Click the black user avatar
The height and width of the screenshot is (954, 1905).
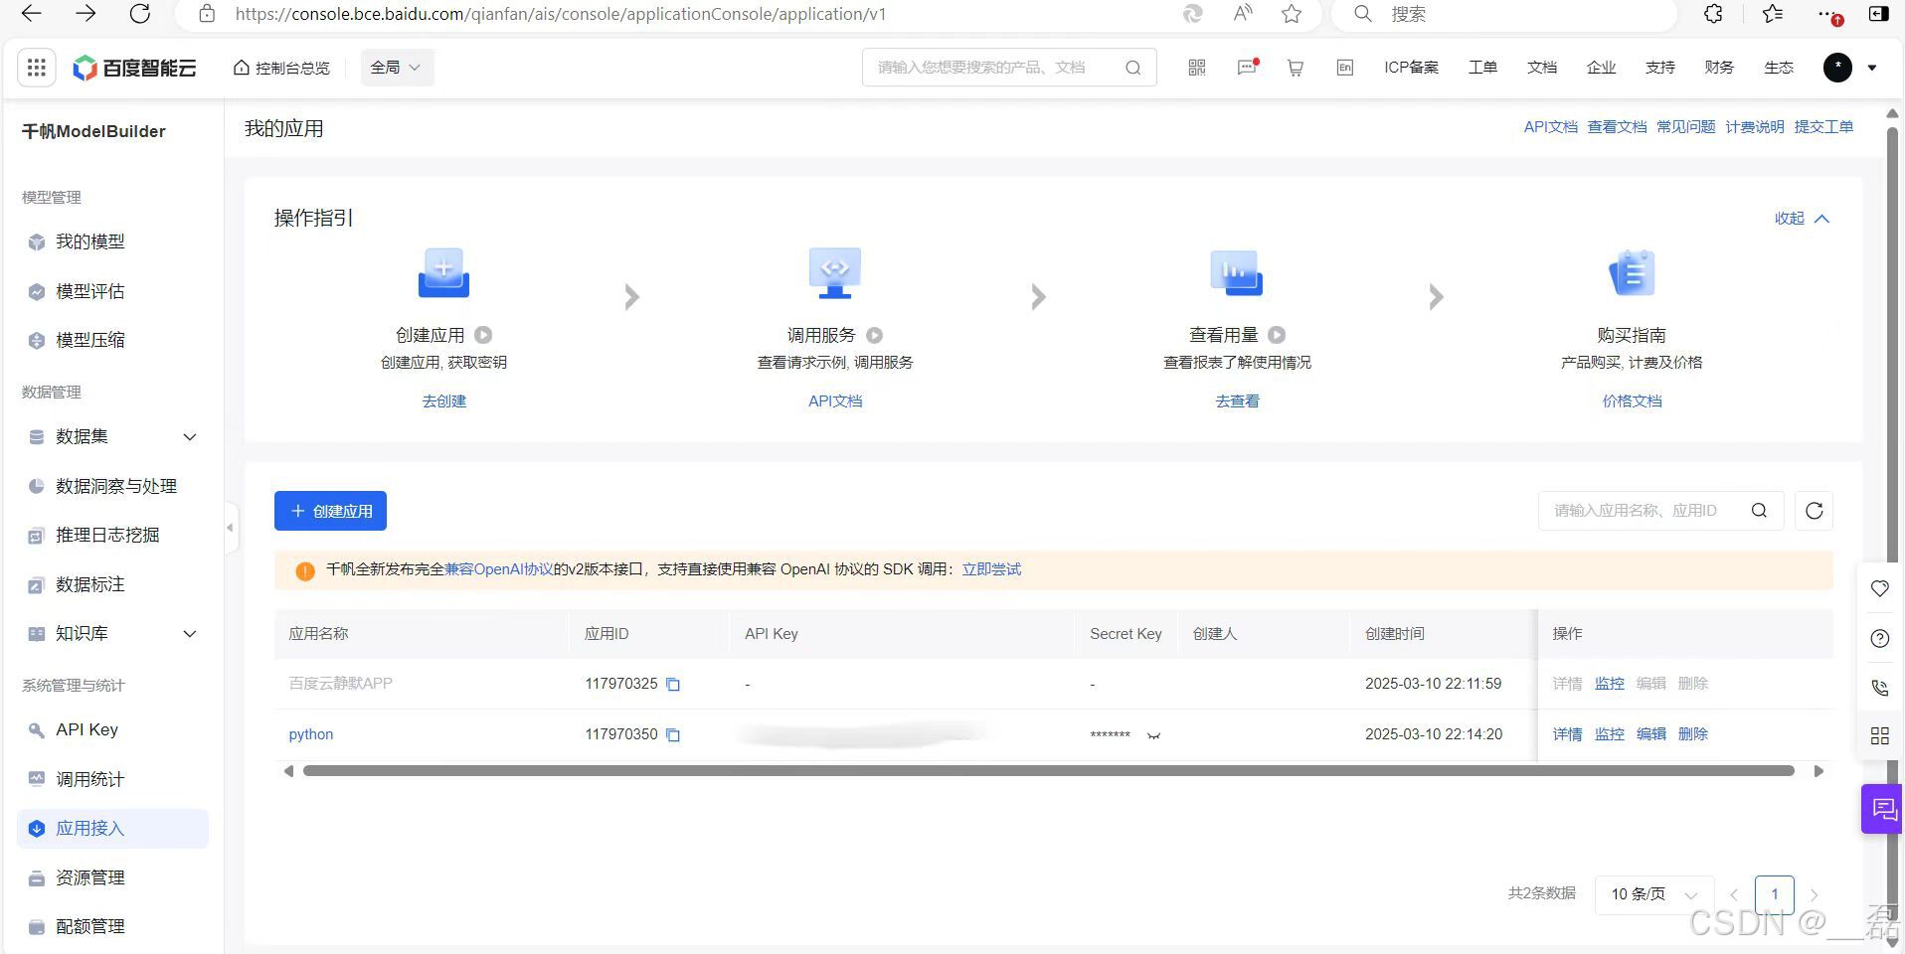pyautogui.click(x=1837, y=68)
